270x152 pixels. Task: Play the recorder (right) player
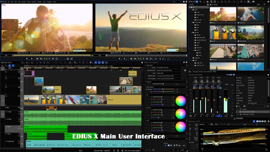click(x=141, y=59)
